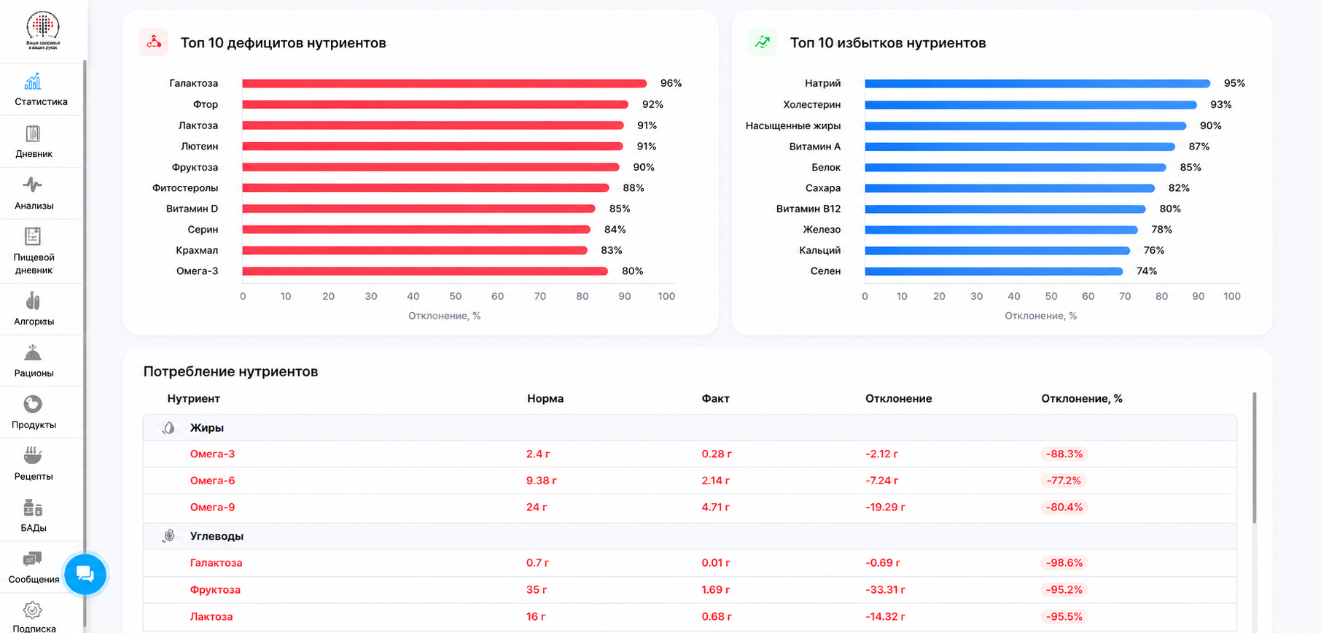This screenshot has width=1321, height=633.
Task: Open the БАДы supplements icon
Action: [x=33, y=508]
